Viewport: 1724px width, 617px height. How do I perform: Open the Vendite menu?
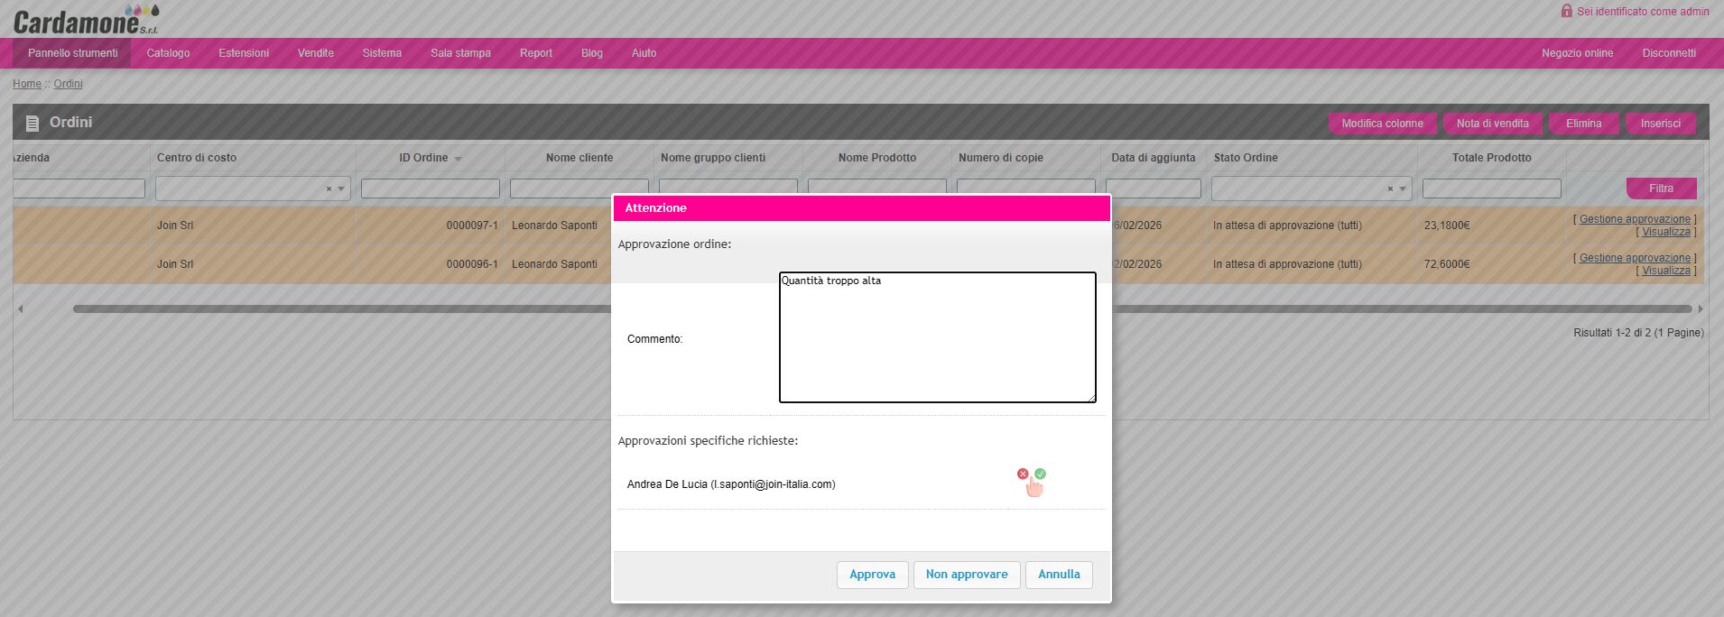click(x=316, y=53)
